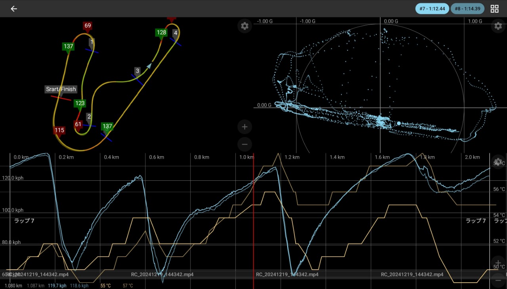The image size is (507, 289).
Task: Select lap chip #8 - 1:14.39
Action: [468, 9]
